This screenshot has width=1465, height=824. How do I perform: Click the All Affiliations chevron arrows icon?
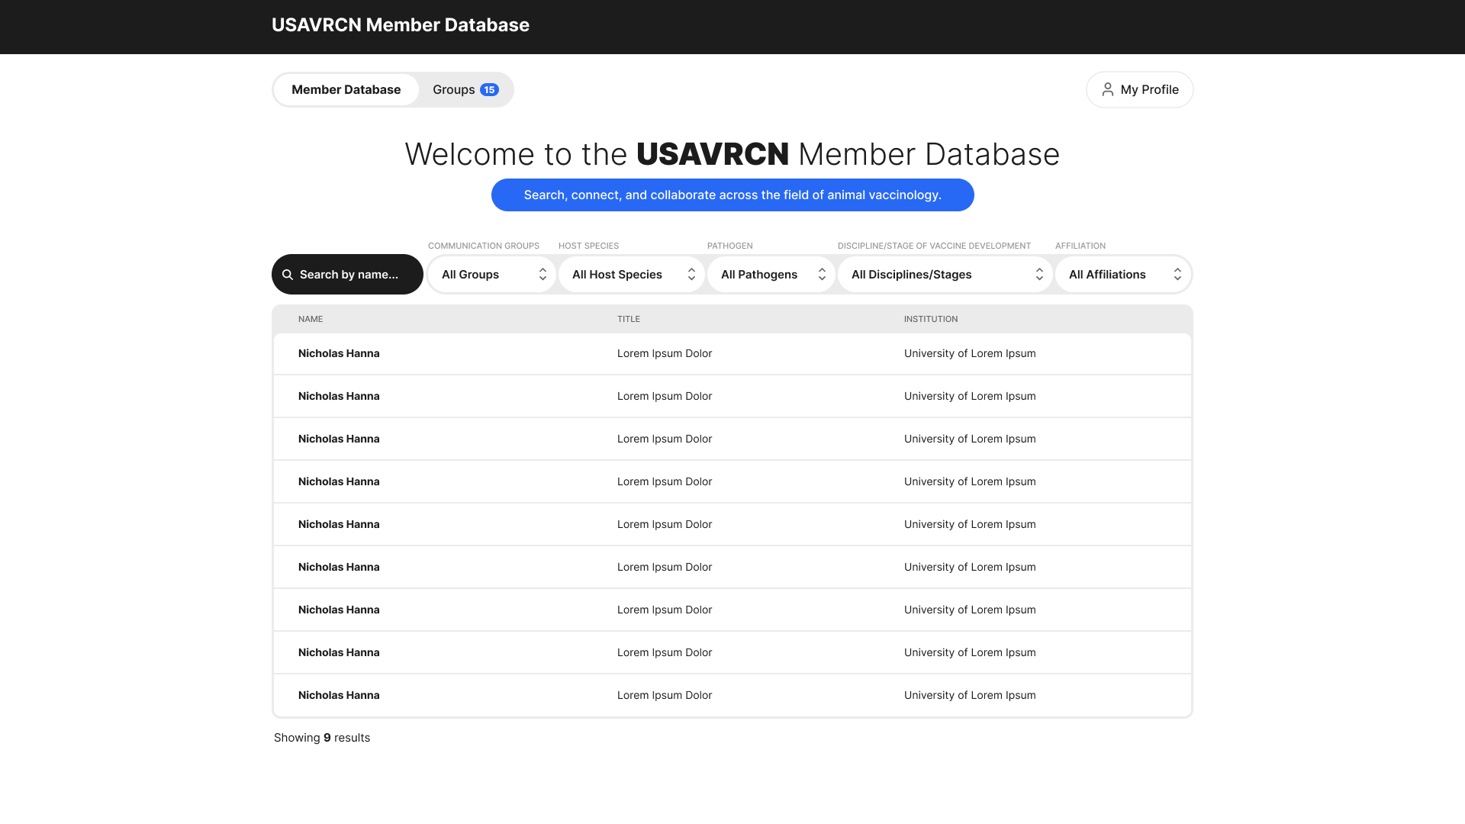tap(1177, 275)
